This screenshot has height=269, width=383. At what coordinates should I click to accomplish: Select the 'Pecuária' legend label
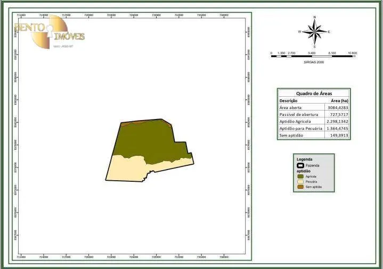click(x=312, y=182)
